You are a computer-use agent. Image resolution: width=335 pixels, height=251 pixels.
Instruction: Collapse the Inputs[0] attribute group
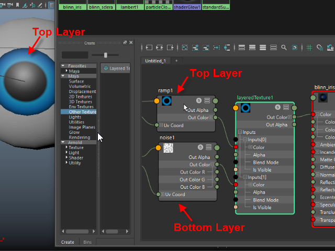point(245,140)
